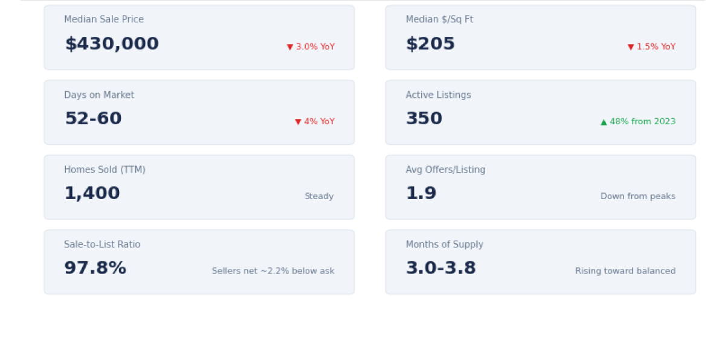Click the Steady trend note
This screenshot has height=362, width=725.
coord(319,197)
